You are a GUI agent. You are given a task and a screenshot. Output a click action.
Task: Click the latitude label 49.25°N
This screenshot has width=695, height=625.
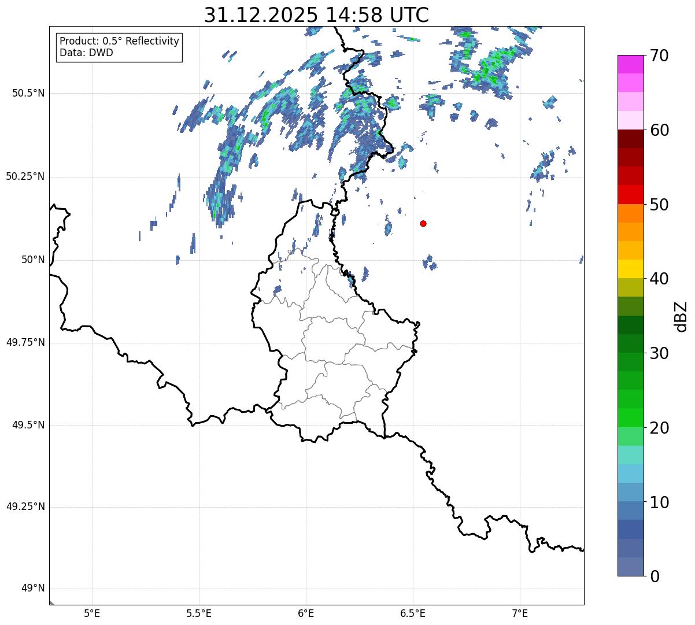pyautogui.click(x=25, y=506)
